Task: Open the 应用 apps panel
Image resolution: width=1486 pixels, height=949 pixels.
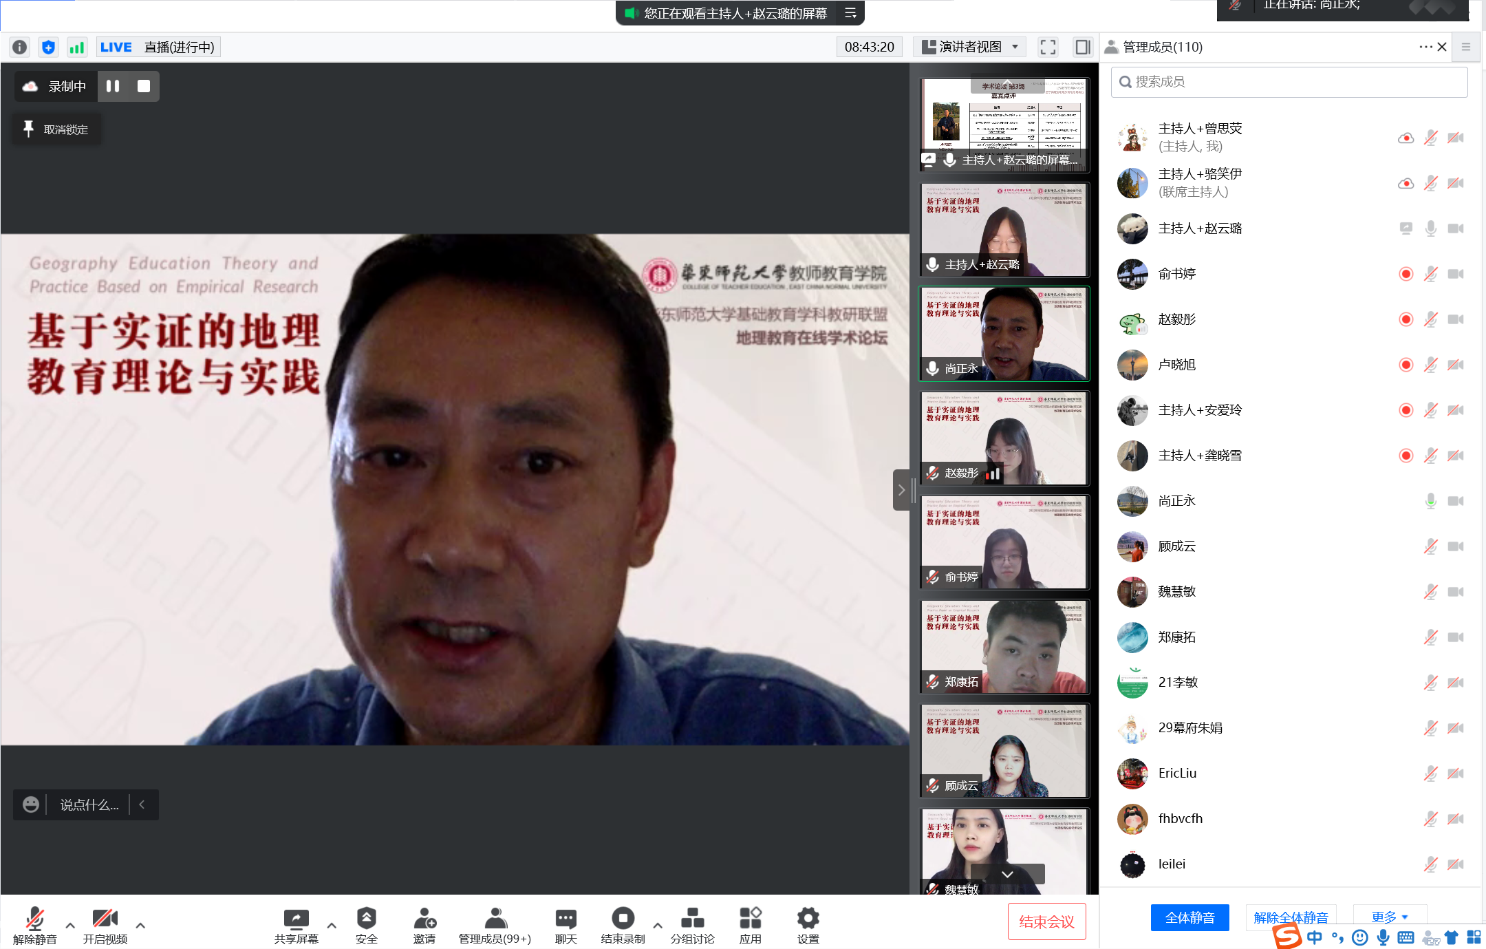Action: (751, 925)
